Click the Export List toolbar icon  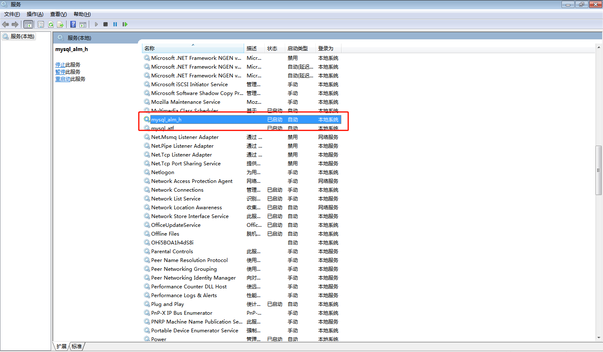click(60, 24)
